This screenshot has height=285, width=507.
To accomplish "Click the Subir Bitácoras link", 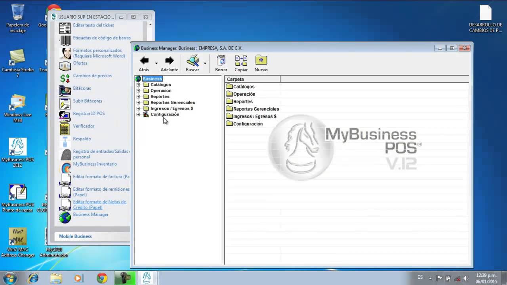I will pos(88,101).
